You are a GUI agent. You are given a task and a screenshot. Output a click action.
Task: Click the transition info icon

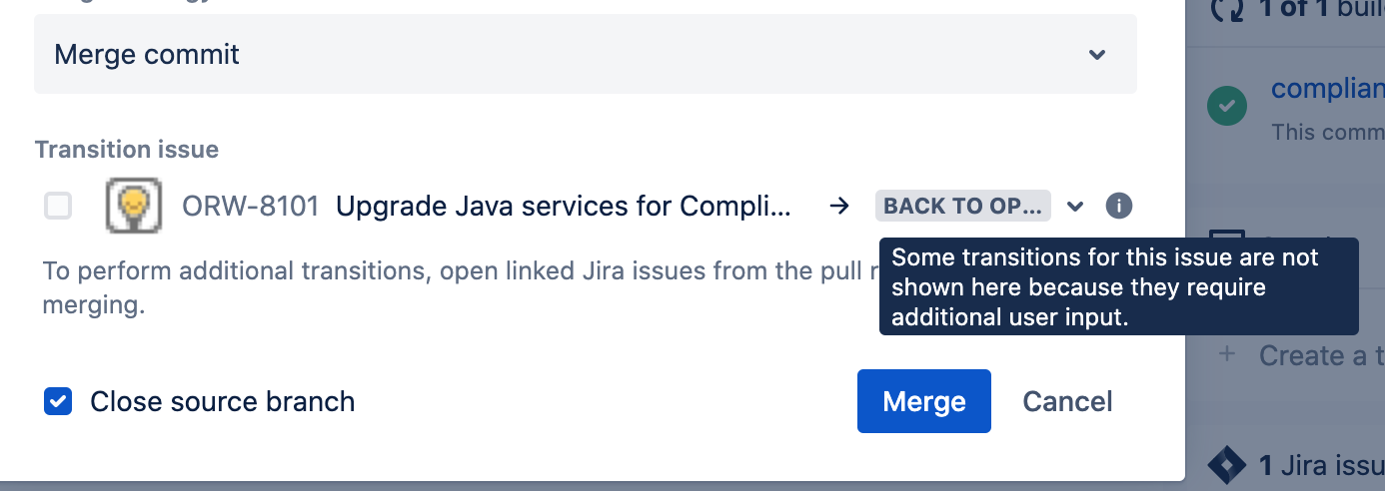click(x=1119, y=207)
